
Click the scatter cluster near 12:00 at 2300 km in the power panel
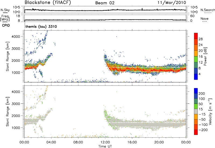click(x=105, y=56)
